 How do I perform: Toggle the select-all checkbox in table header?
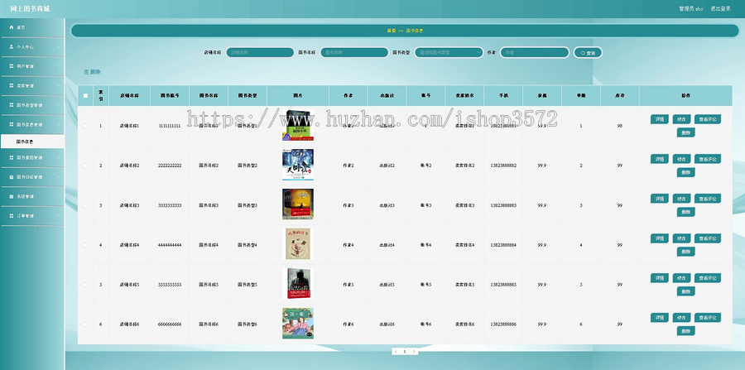pos(85,95)
